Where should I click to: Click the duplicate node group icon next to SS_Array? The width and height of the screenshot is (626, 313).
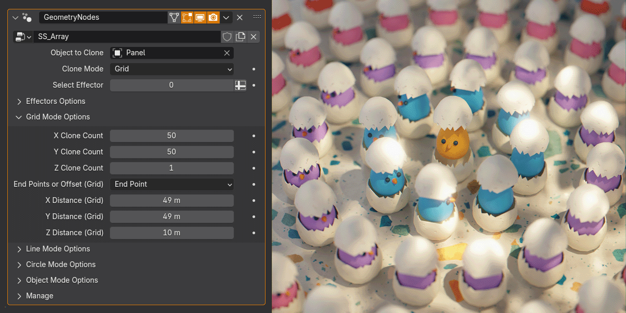240,37
